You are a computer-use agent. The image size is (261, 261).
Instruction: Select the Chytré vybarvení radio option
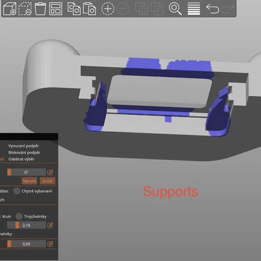point(17,191)
